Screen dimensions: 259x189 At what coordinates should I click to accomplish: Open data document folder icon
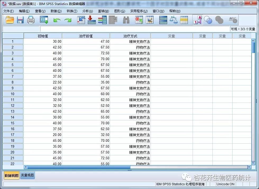click(x=10, y=20)
